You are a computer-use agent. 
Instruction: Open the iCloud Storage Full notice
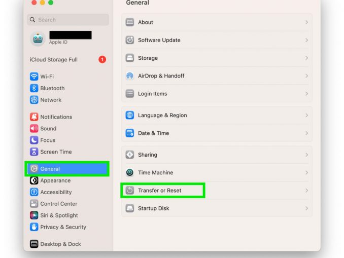pyautogui.click(x=67, y=59)
